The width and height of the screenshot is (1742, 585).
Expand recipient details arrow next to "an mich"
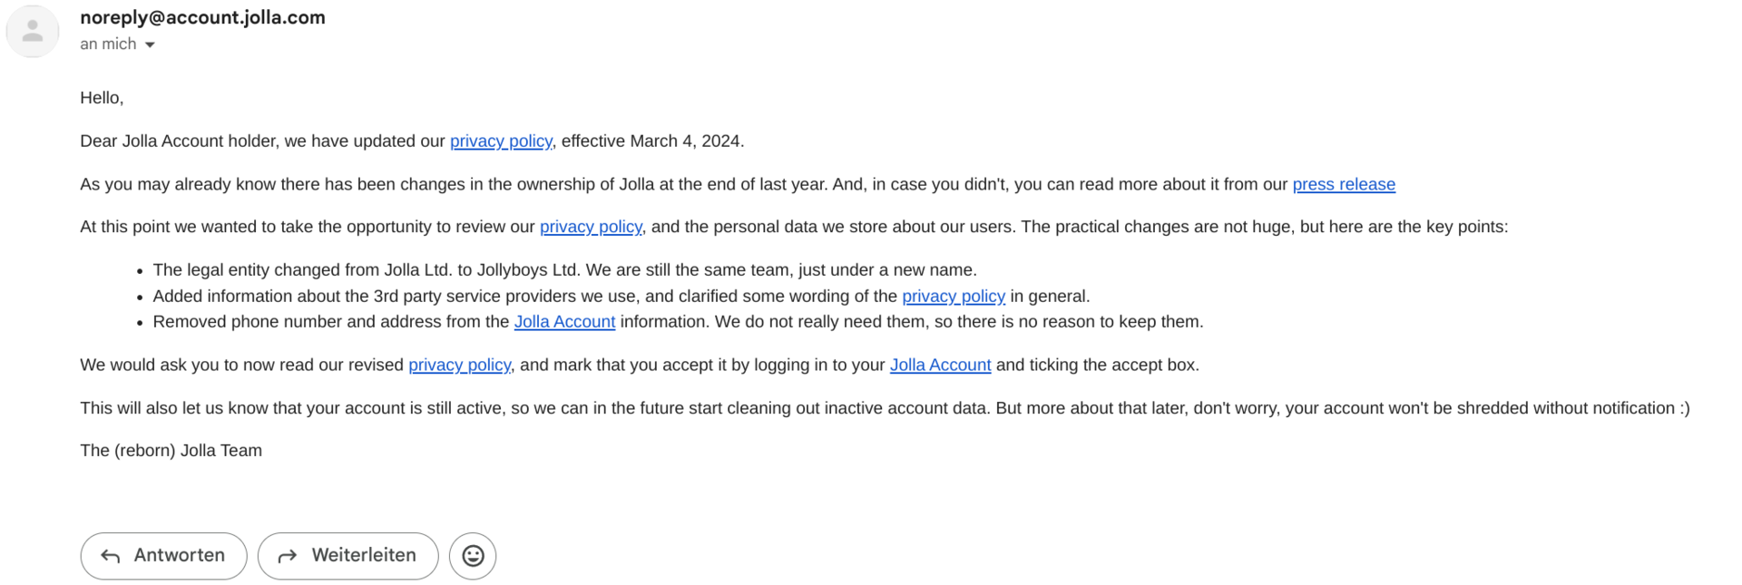tap(151, 44)
